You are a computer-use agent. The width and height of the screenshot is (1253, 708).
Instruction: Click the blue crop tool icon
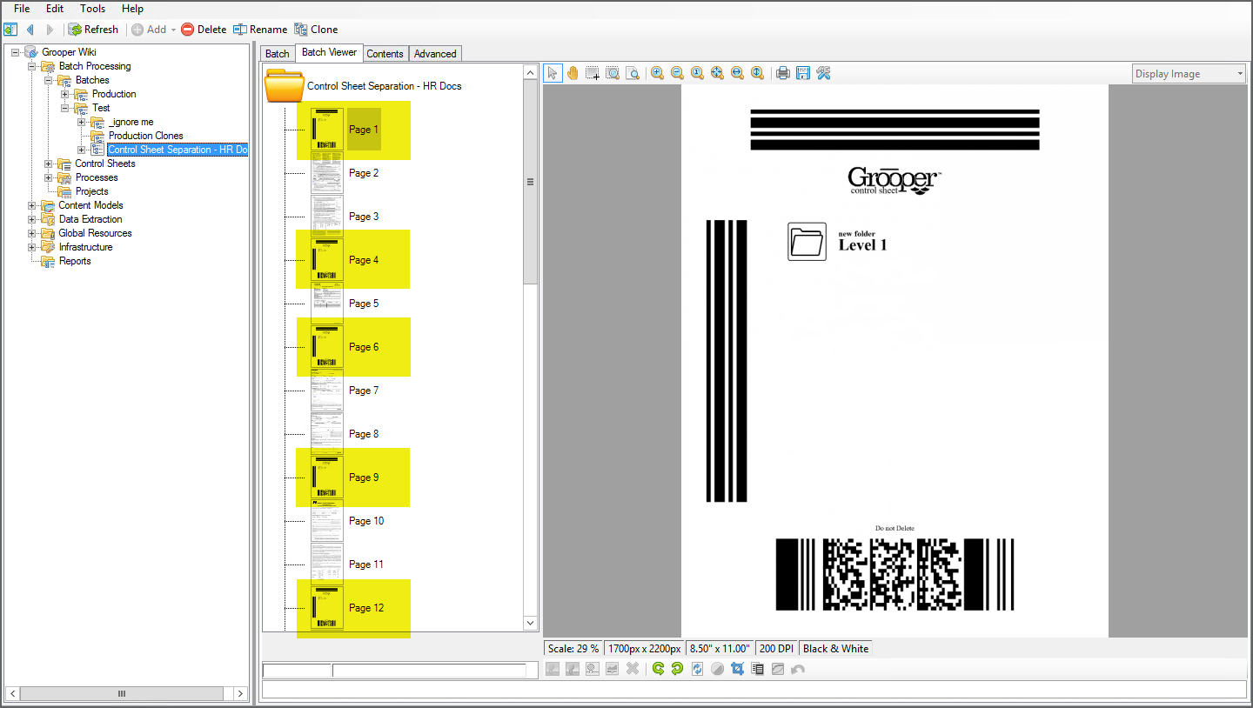click(x=737, y=669)
